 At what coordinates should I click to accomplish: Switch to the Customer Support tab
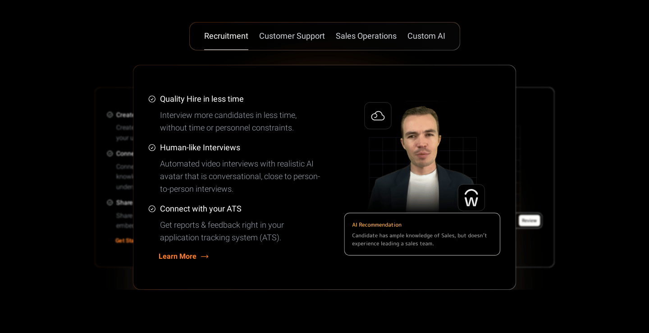[292, 36]
